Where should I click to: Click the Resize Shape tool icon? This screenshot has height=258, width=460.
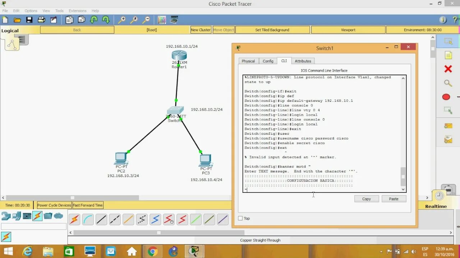[448, 111]
